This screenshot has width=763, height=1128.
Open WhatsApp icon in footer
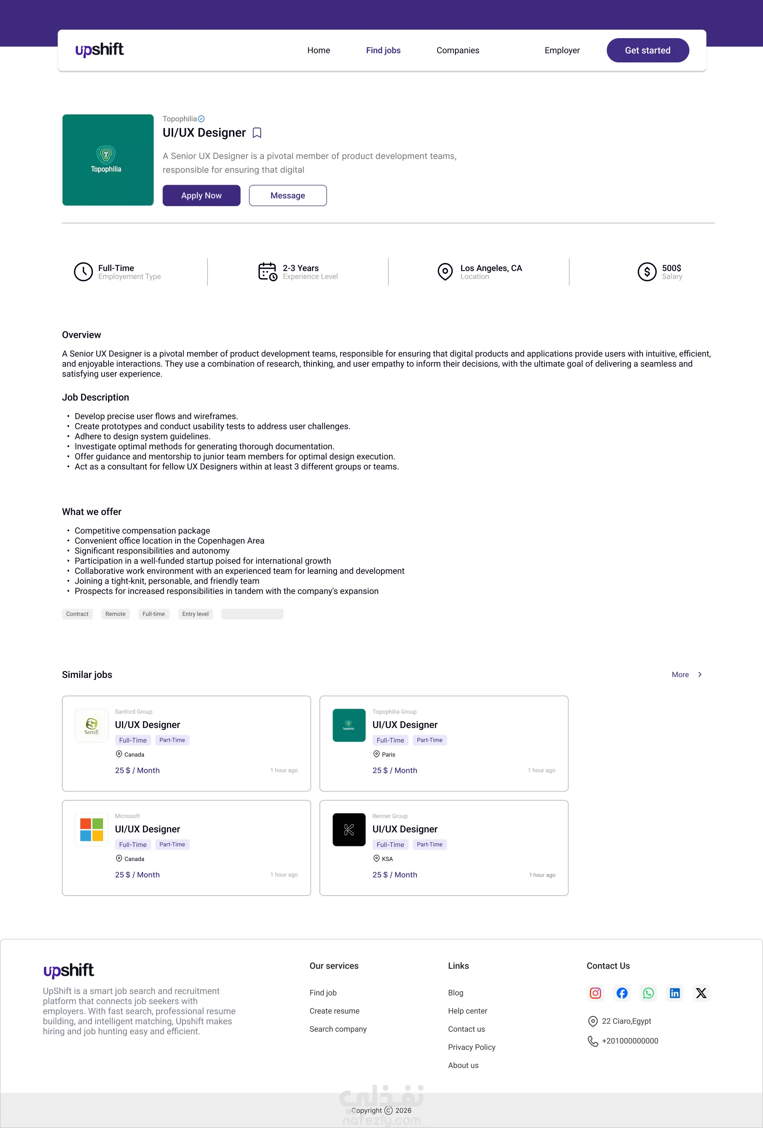pos(648,993)
